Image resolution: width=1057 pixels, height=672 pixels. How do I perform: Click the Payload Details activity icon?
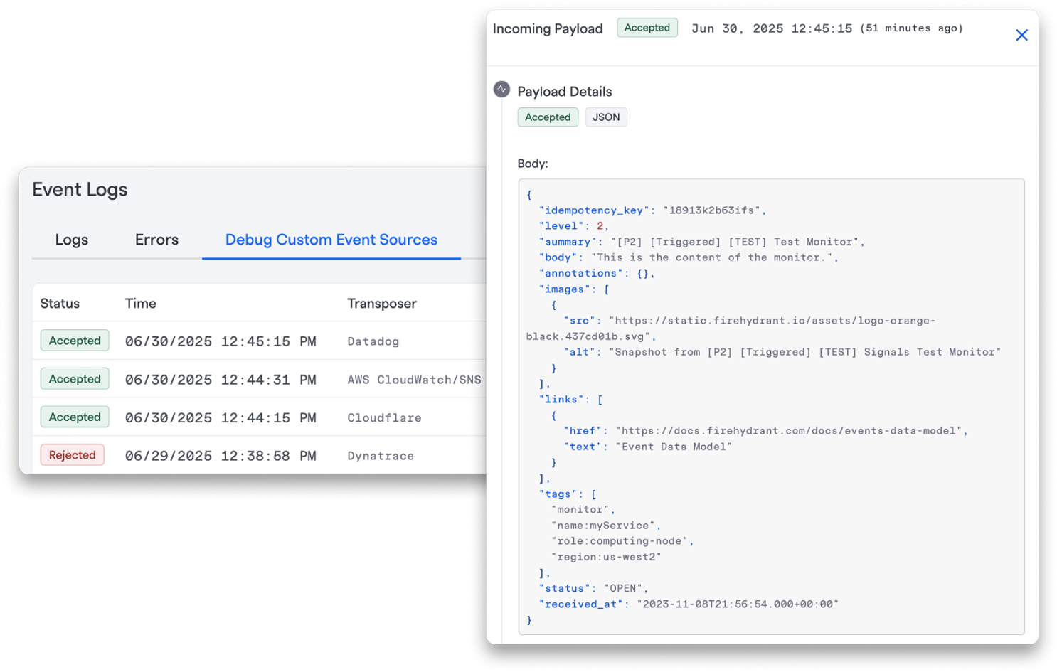[x=501, y=90]
